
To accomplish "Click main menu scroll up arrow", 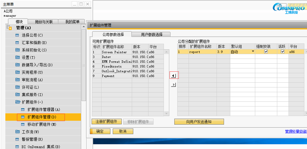I will pyautogui.click(x=84, y=26).
